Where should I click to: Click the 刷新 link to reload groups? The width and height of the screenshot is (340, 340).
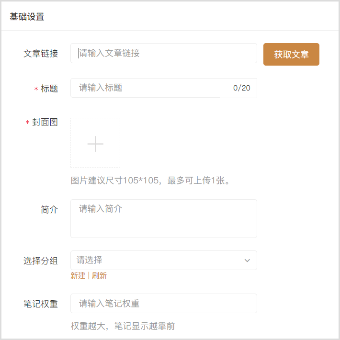[x=99, y=275]
